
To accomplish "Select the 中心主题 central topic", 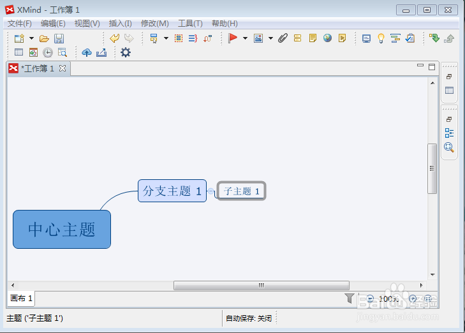I will [62, 230].
